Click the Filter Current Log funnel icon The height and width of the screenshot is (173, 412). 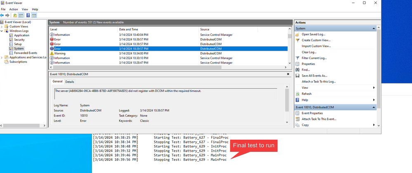tap(297, 58)
